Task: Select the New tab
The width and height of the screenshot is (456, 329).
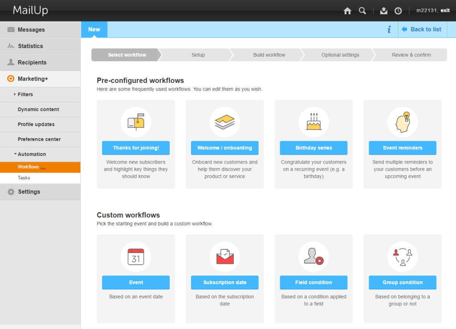Action: [94, 29]
